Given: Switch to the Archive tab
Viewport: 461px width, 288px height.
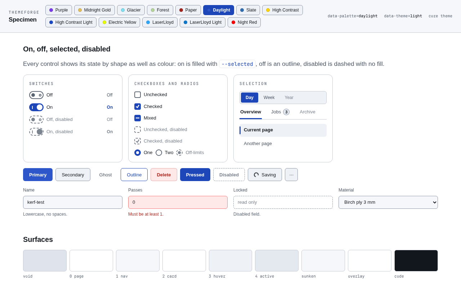Looking at the screenshot, I should point(308,112).
